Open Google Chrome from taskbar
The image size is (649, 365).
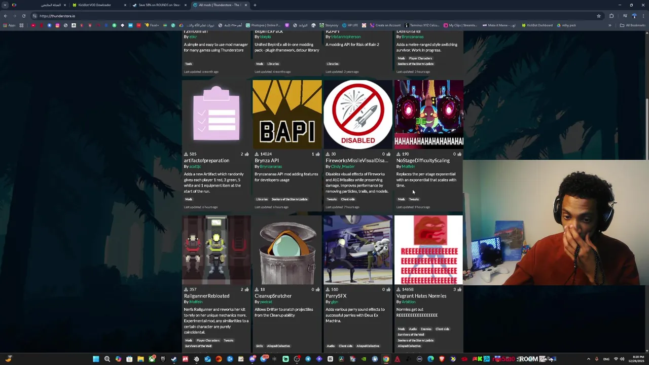tap(386, 359)
